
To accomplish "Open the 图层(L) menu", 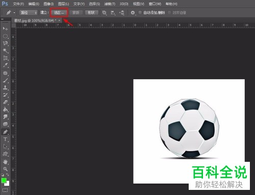I will pyautogui.click(x=63, y=4).
